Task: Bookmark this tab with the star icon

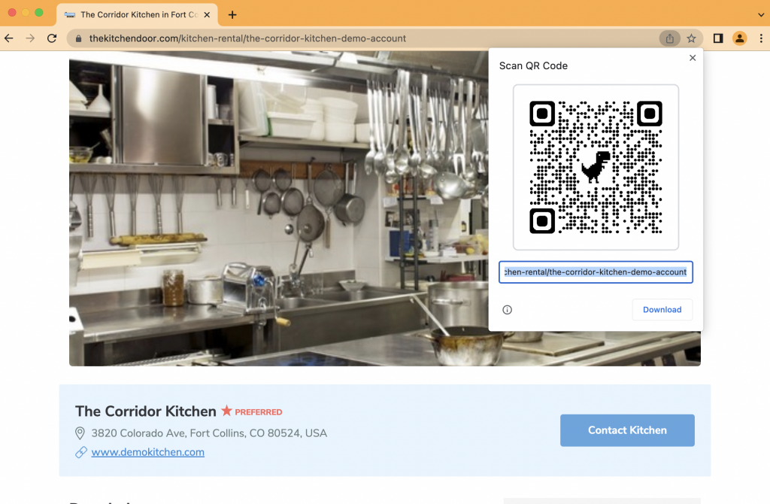Action: [692, 38]
